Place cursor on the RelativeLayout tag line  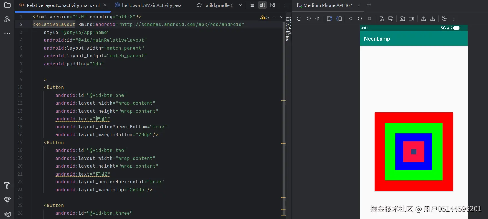[x=138, y=25]
